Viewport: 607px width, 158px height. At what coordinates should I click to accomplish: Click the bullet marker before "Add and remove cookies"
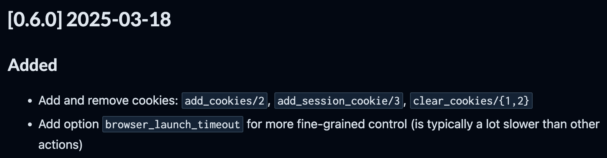click(x=30, y=101)
